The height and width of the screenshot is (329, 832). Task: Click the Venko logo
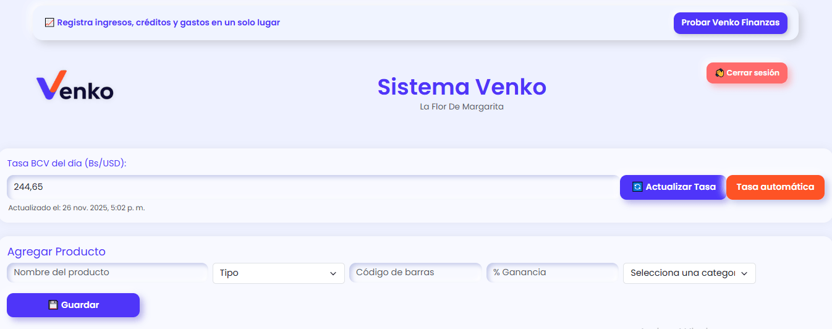[x=75, y=85]
